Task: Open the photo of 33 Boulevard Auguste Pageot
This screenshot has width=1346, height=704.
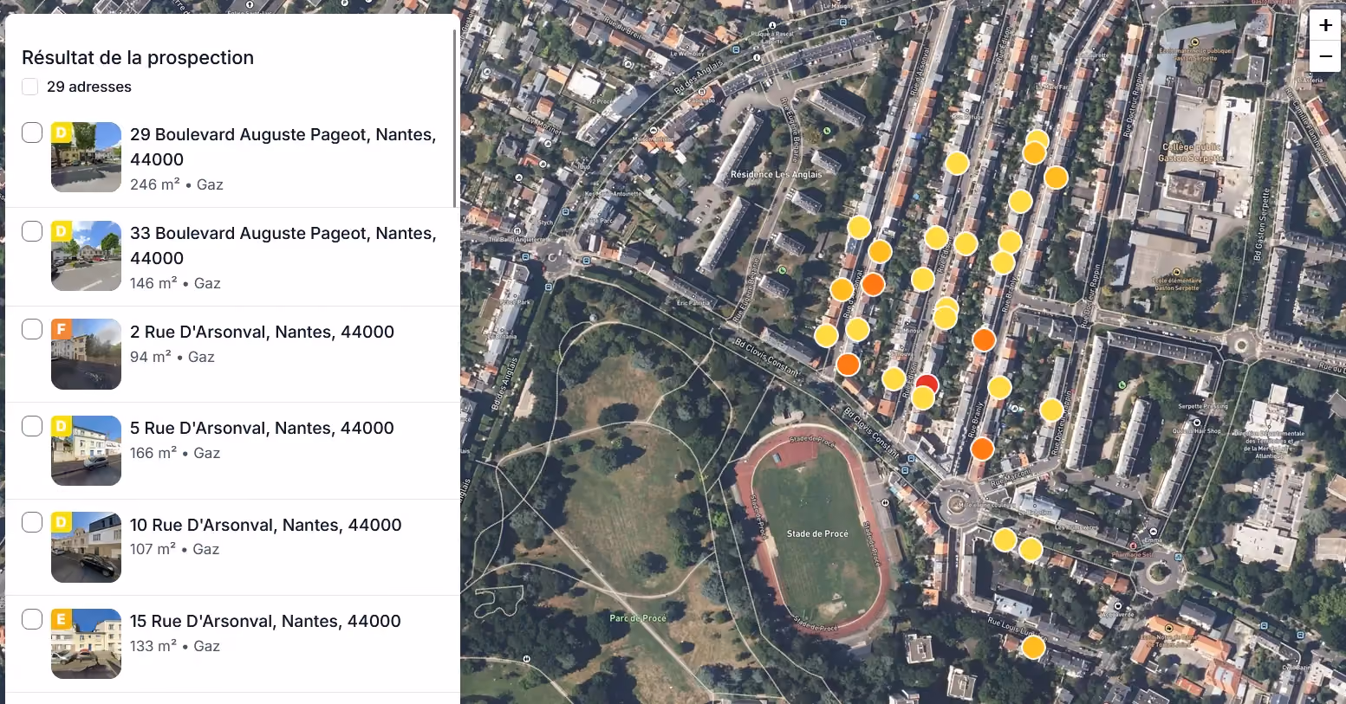Action: point(86,255)
